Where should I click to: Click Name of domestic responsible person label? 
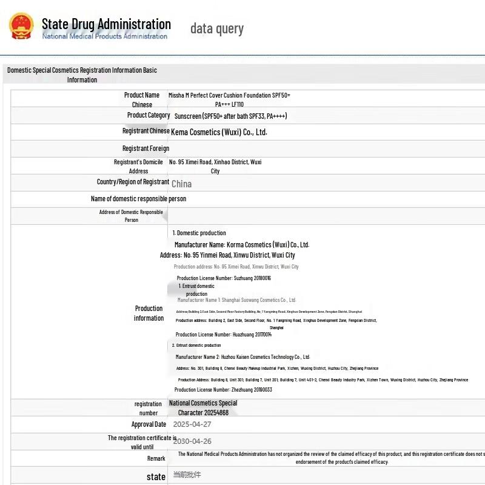[x=139, y=199]
